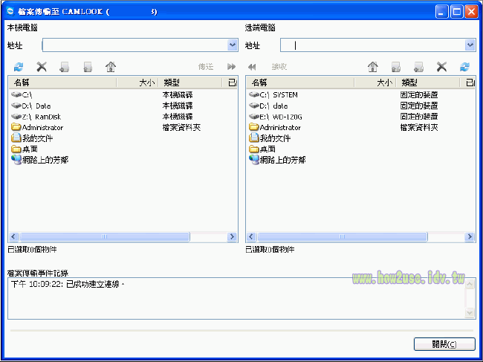Refresh the local computer file list
Screen dimensions: 483x362
[19, 67]
